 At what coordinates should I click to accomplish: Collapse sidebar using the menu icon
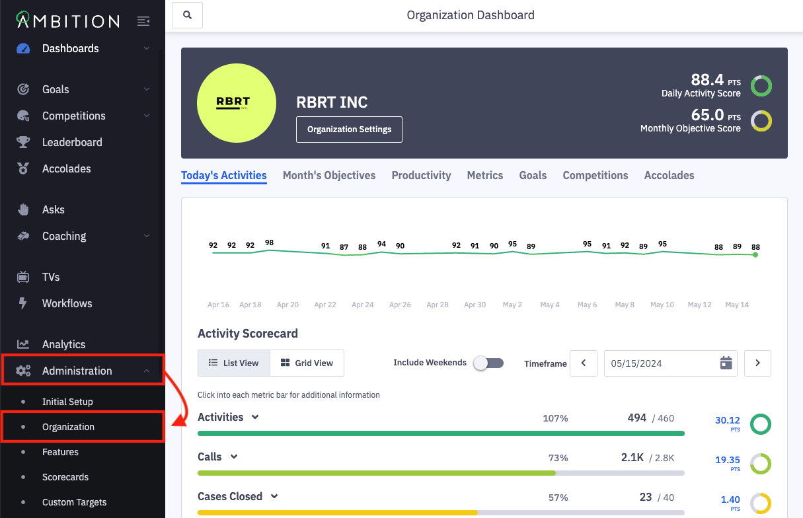(143, 22)
